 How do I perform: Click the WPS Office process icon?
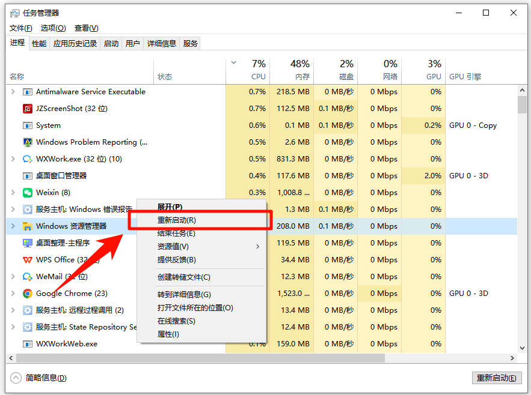coord(27,260)
